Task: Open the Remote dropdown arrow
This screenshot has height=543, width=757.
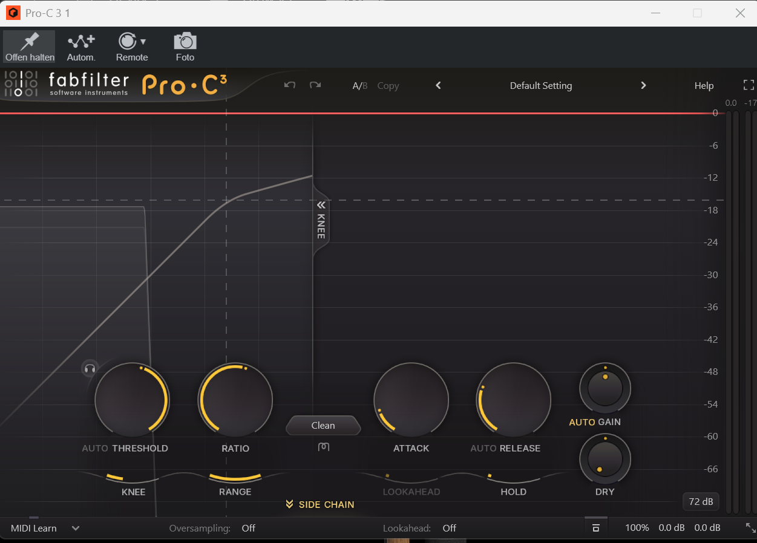Action: (143, 42)
